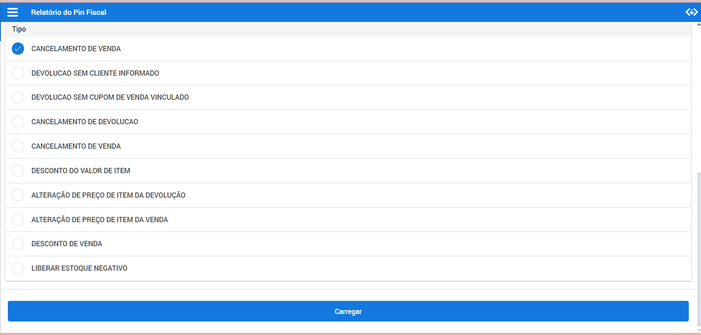Select the CANCELAMENTO DE DEVOLUCAO option
Image resolution: width=701 pixels, height=335 pixels.
click(x=18, y=122)
